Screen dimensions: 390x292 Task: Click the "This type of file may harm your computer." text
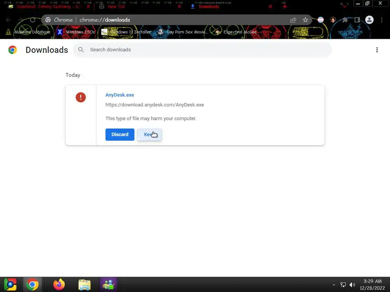point(151,119)
